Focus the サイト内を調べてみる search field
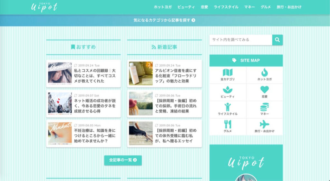This screenshot has height=181, width=330. click(241, 40)
